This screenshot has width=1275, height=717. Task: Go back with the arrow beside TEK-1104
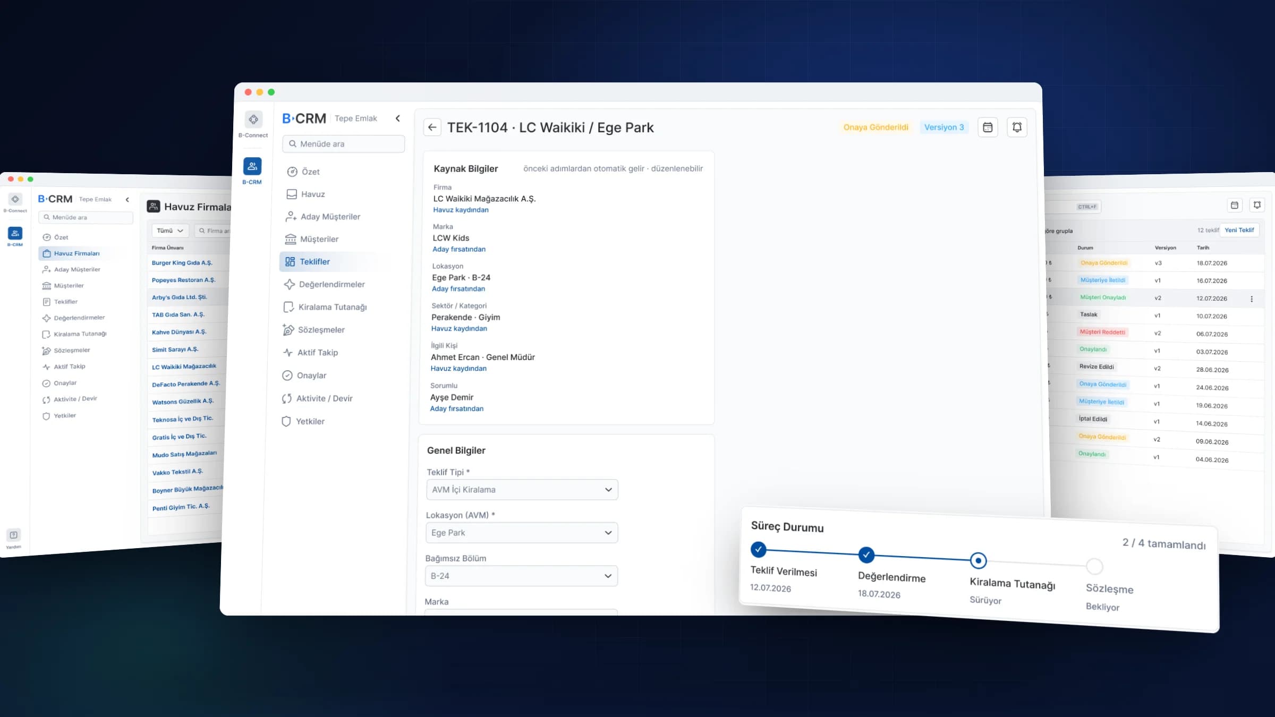[432, 127]
